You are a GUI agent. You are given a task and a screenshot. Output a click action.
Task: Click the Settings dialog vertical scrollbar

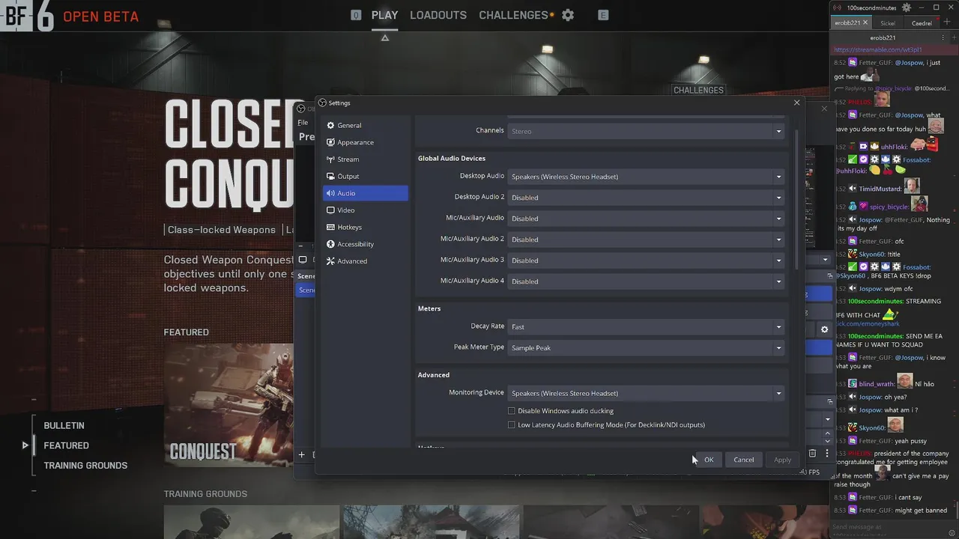point(796,200)
